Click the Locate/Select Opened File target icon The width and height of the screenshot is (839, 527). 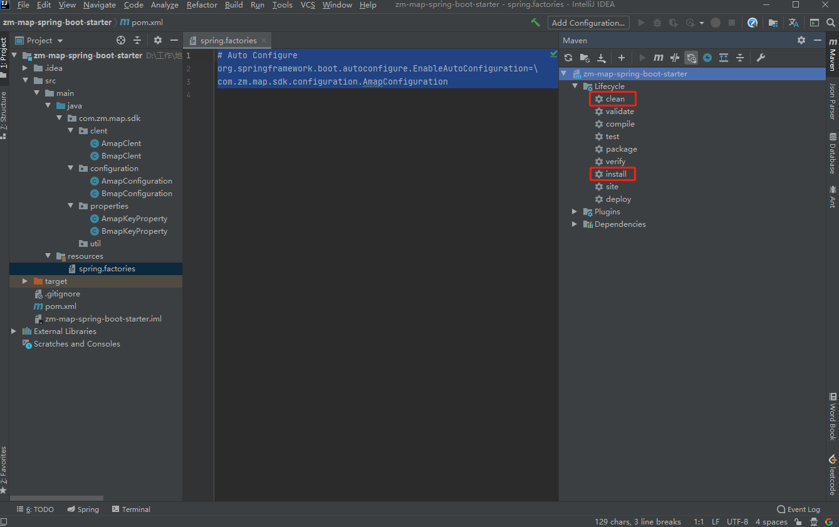tap(121, 40)
